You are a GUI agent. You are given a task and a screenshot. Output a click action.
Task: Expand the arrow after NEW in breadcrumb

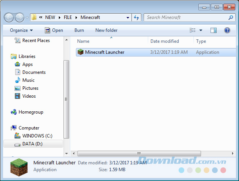coord(60,17)
